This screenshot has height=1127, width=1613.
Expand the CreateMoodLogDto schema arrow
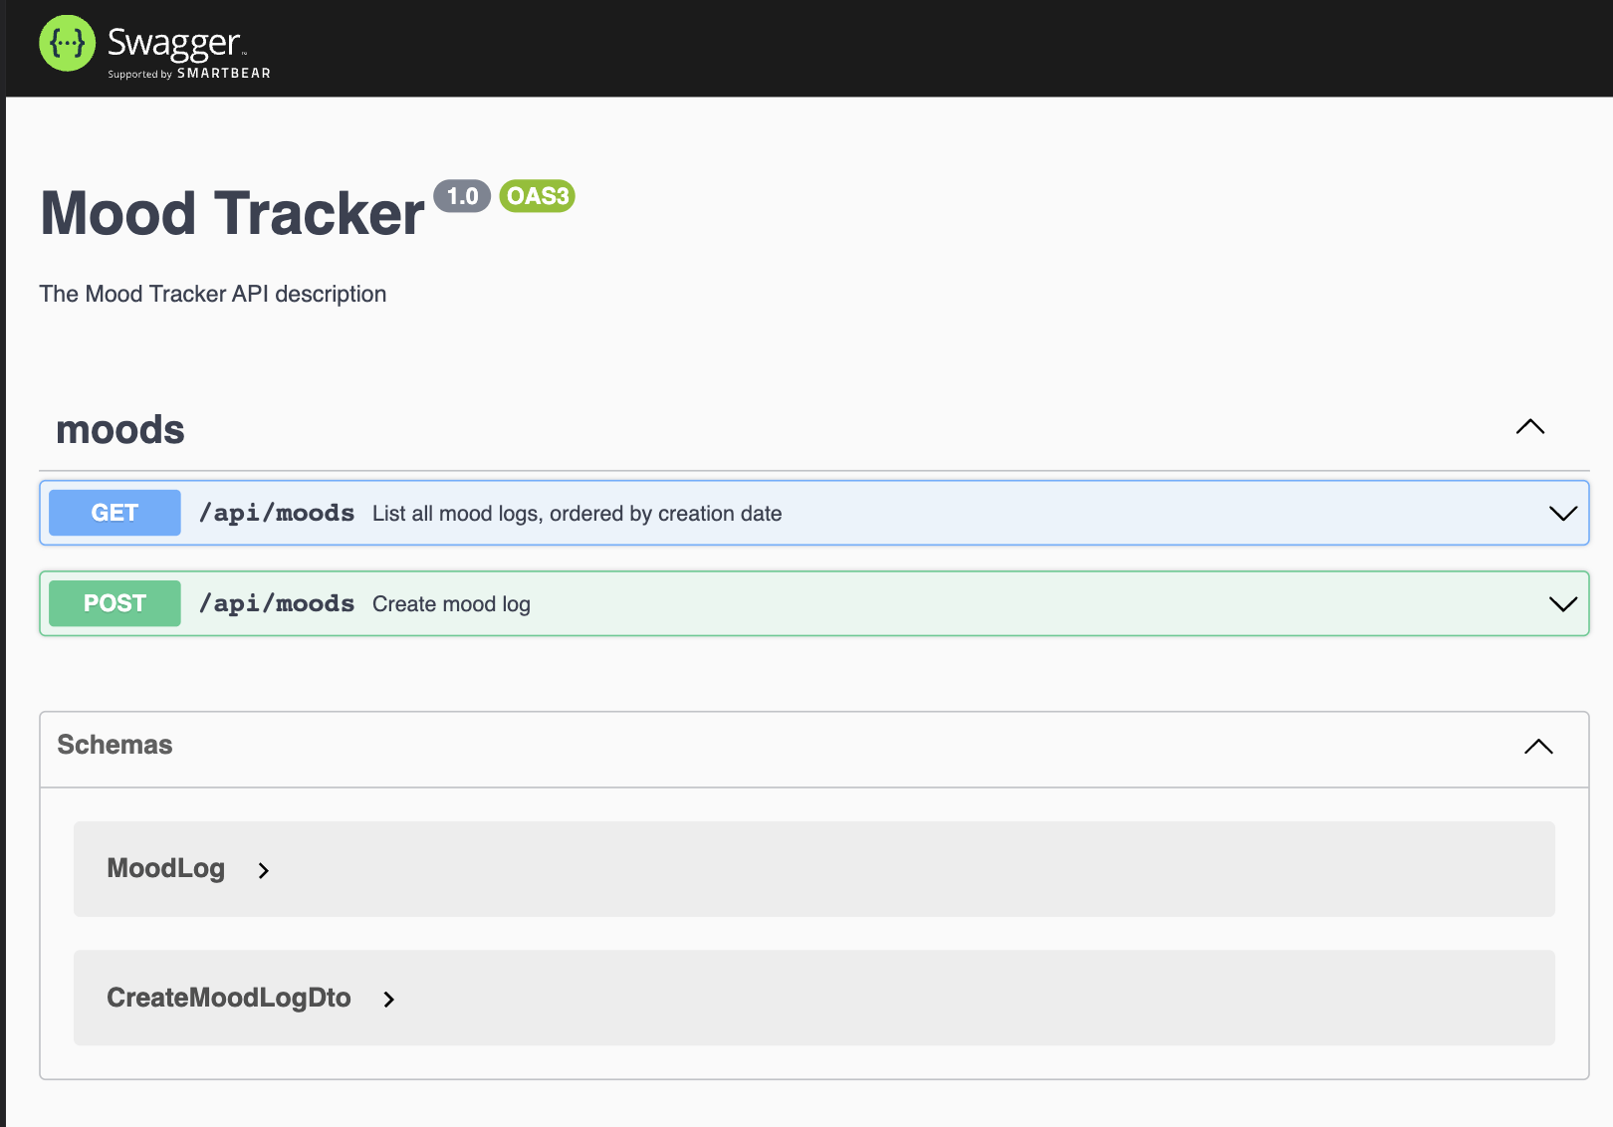pyautogui.click(x=389, y=999)
